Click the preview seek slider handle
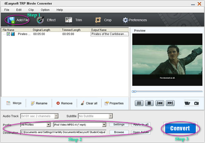The width and height of the screenshot is (205, 143). coord(134,91)
